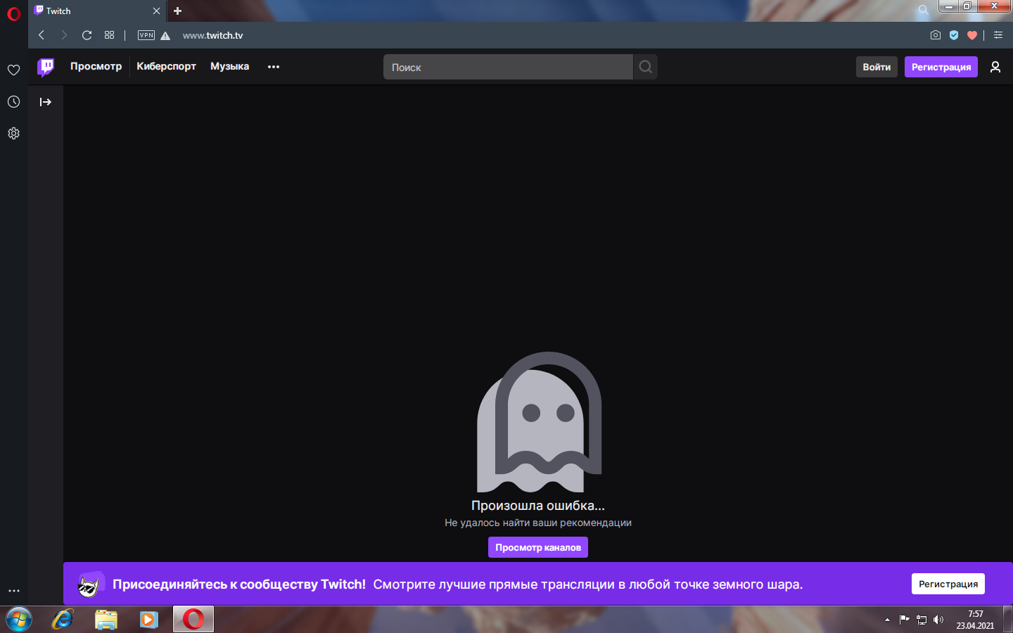
Task: Show hidden system tray icons
Action: click(887, 620)
